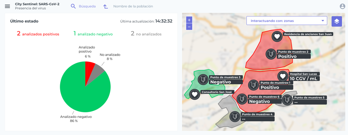The image size is (348, 135).
Task: Select Punto de muestreo 4 sampling marker
Action: click(235, 116)
